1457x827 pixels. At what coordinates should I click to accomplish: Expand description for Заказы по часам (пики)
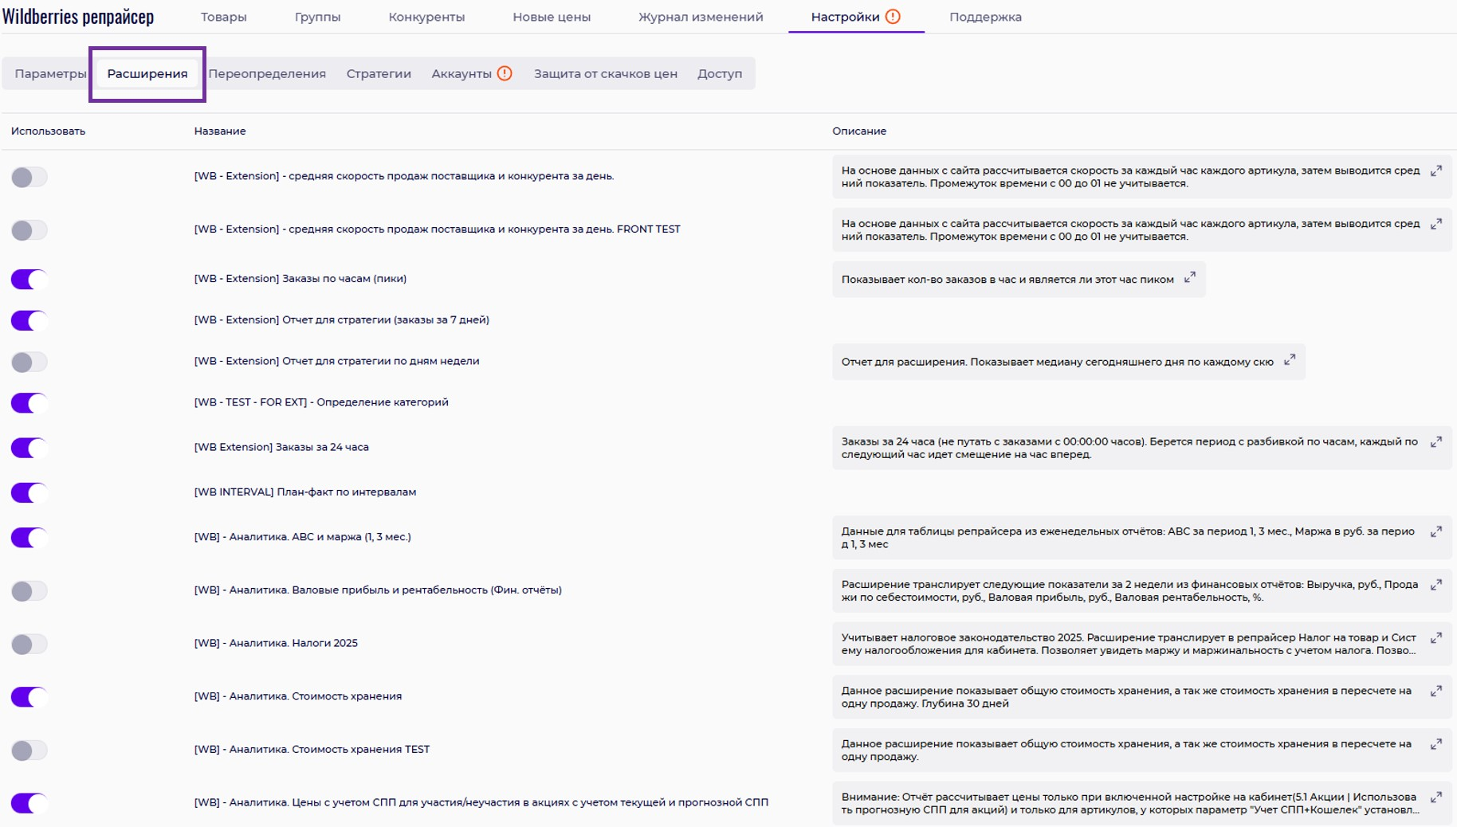(x=1189, y=277)
